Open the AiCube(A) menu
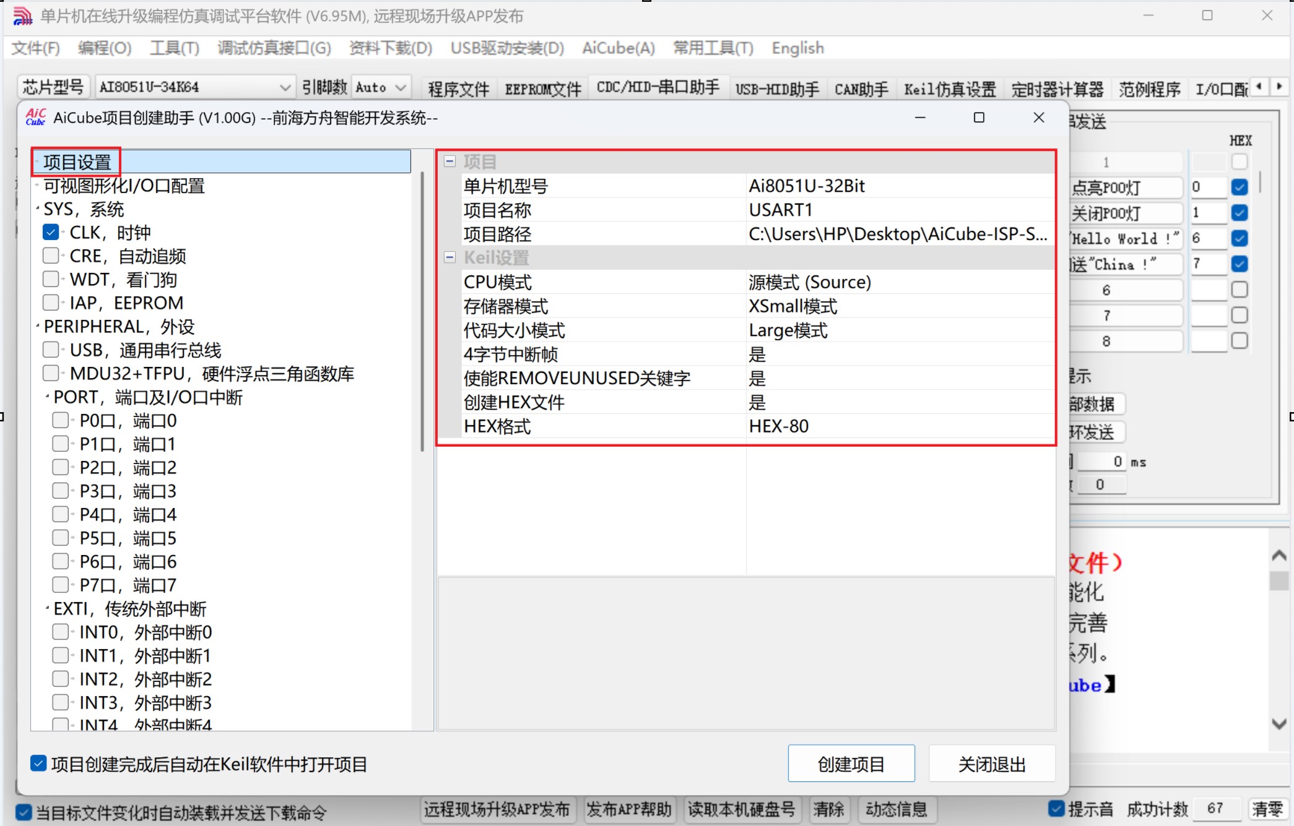 click(x=619, y=48)
